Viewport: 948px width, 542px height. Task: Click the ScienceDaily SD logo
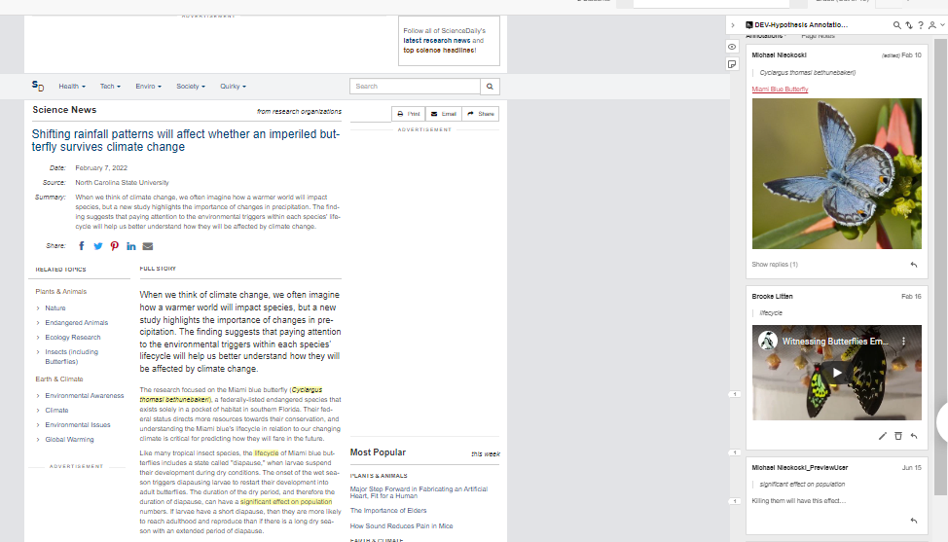[x=38, y=87]
